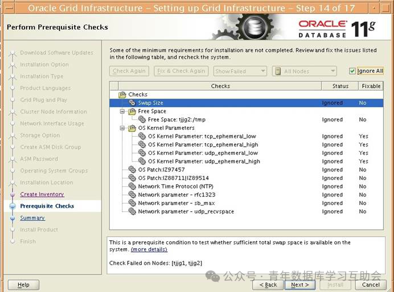Click the node icon in All Nodes dropdown
The width and height of the screenshot is (394, 292).
(x=278, y=71)
